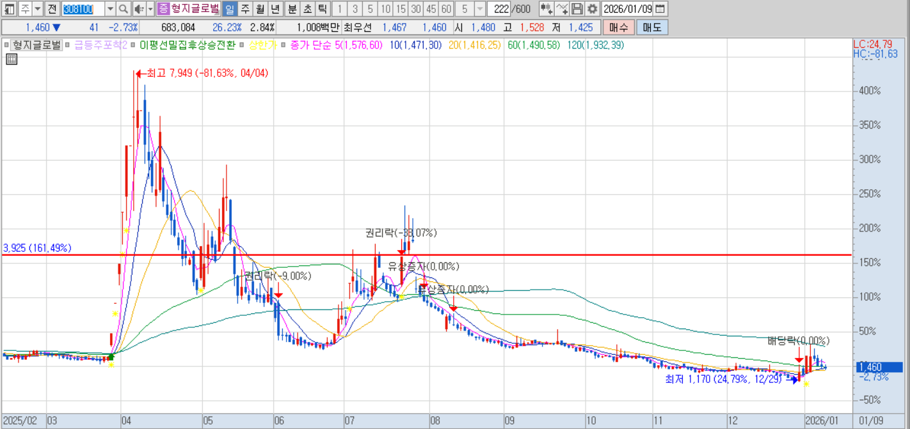Switch to 초 second chart tab
Image resolution: width=910 pixels, height=429 pixels.
(307, 9)
